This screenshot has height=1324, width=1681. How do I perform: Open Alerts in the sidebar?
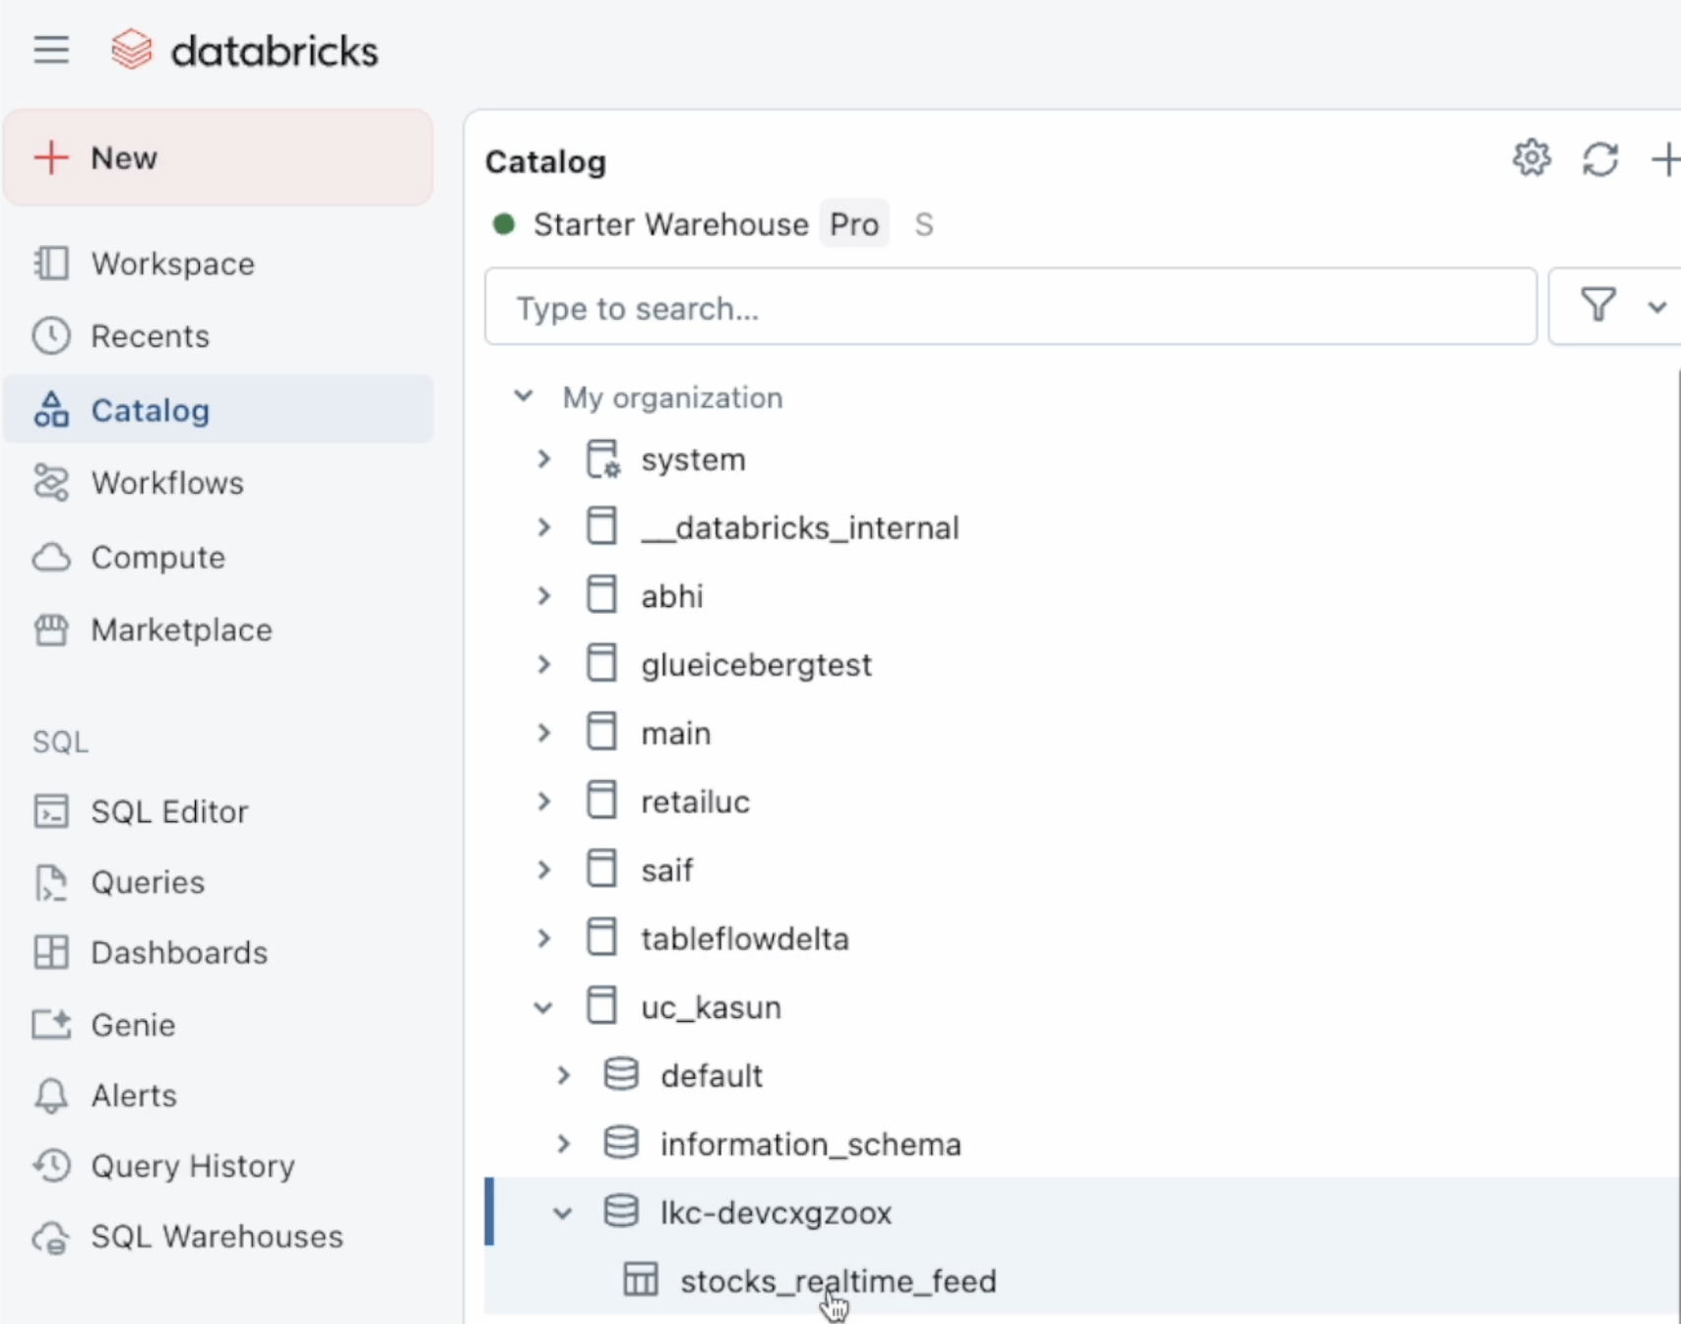(x=218, y=1096)
